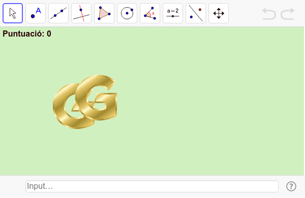Select the Polygon tool
305x198 pixels.
(x=104, y=13)
